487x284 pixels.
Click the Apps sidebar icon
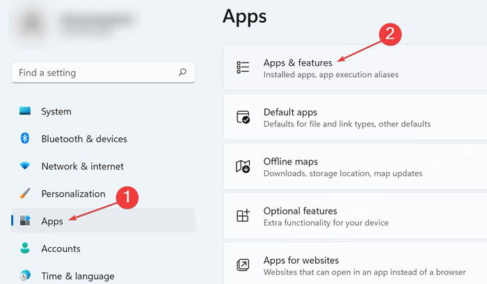[x=25, y=220]
